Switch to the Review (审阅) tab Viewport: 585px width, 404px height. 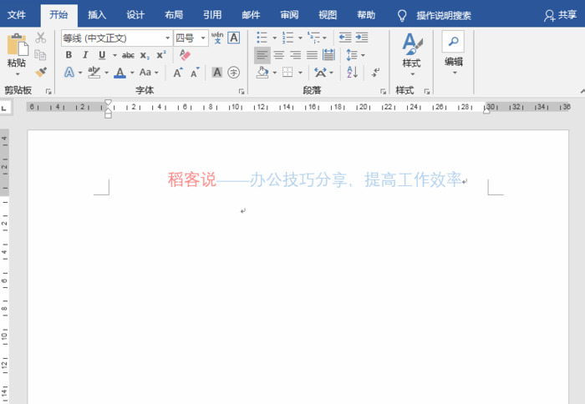coord(289,15)
